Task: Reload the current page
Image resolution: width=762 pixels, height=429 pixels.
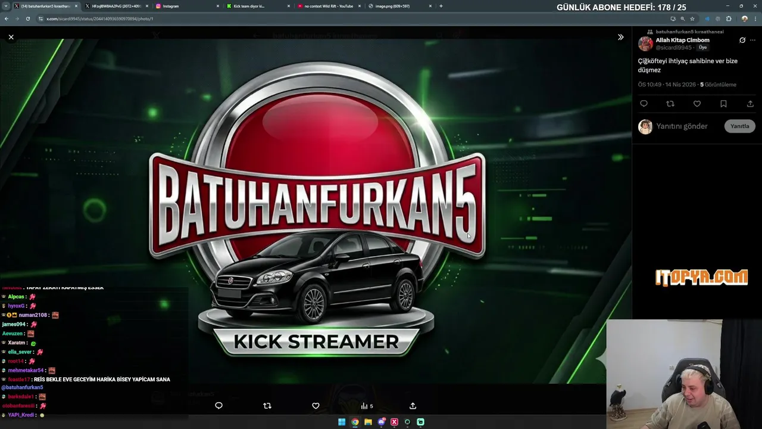Action: pos(28,18)
